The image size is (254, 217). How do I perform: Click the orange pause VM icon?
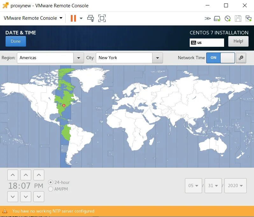pyautogui.click(x=73, y=18)
